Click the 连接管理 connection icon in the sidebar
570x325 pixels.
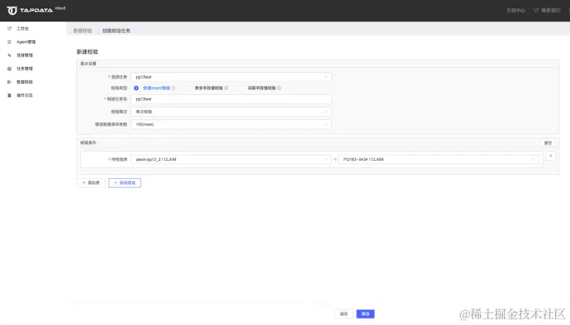click(9, 55)
